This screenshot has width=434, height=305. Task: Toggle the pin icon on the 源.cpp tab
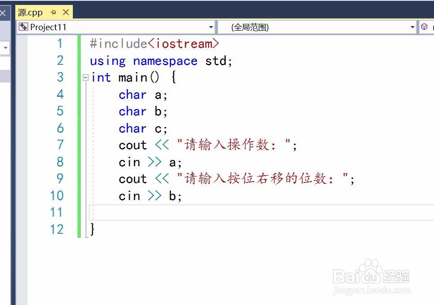coord(54,13)
